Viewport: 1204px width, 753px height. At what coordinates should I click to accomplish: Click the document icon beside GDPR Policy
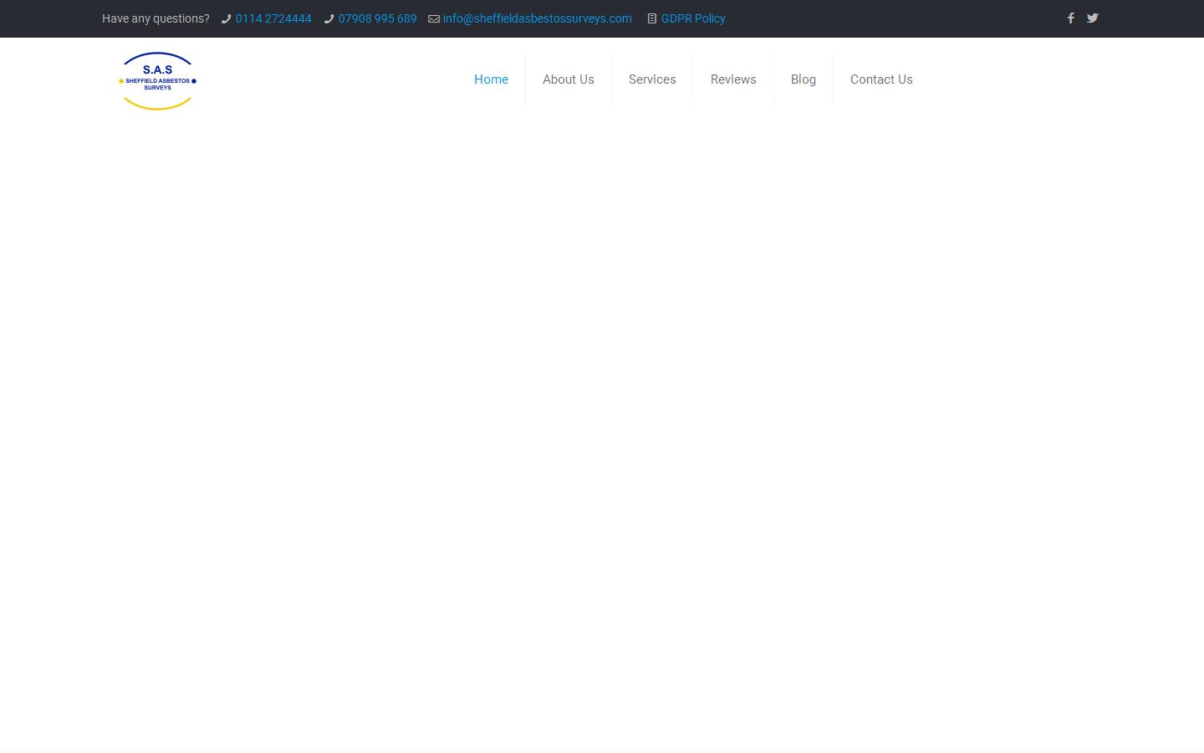coord(652,19)
